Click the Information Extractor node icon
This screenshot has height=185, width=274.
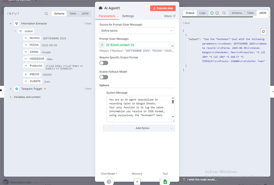point(17,23)
